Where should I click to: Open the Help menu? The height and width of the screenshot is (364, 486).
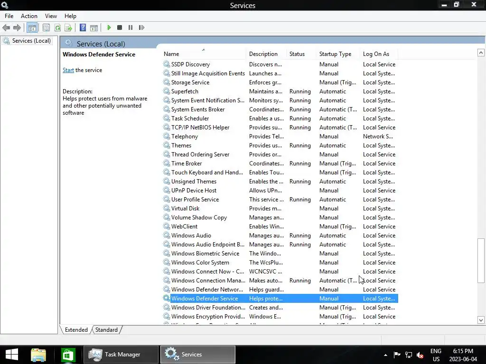pos(70,16)
